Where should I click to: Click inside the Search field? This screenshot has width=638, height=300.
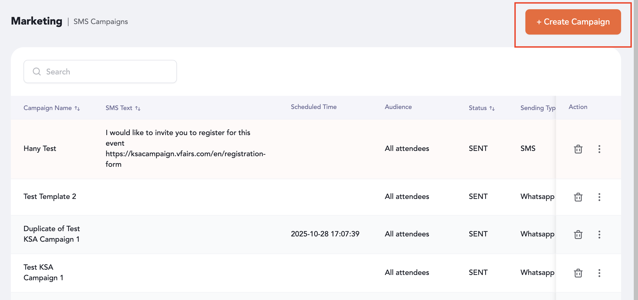tap(106, 72)
